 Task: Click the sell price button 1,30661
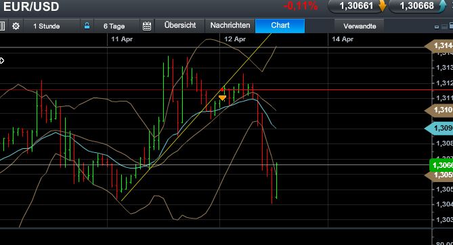(x=356, y=6)
